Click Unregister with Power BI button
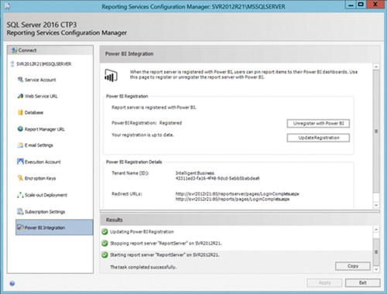 coord(318,124)
